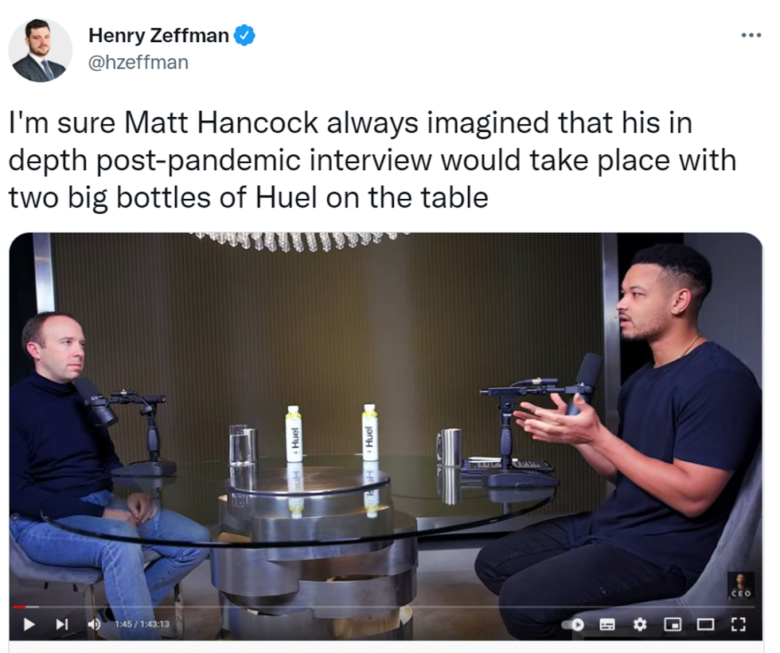Click the left Huel bottle in video
Image resolution: width=780 pixels, height=653 pixels.
(294, 433)
